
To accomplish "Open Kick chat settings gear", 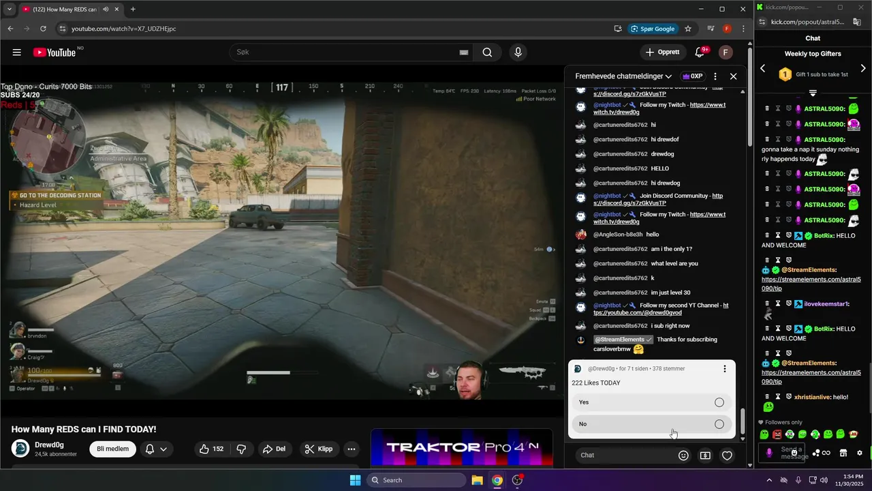I will 860,453.
